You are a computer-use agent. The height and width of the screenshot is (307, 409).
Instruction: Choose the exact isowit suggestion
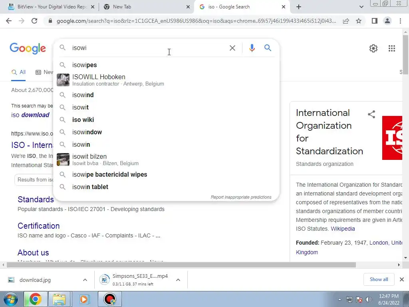pos(166,107)
